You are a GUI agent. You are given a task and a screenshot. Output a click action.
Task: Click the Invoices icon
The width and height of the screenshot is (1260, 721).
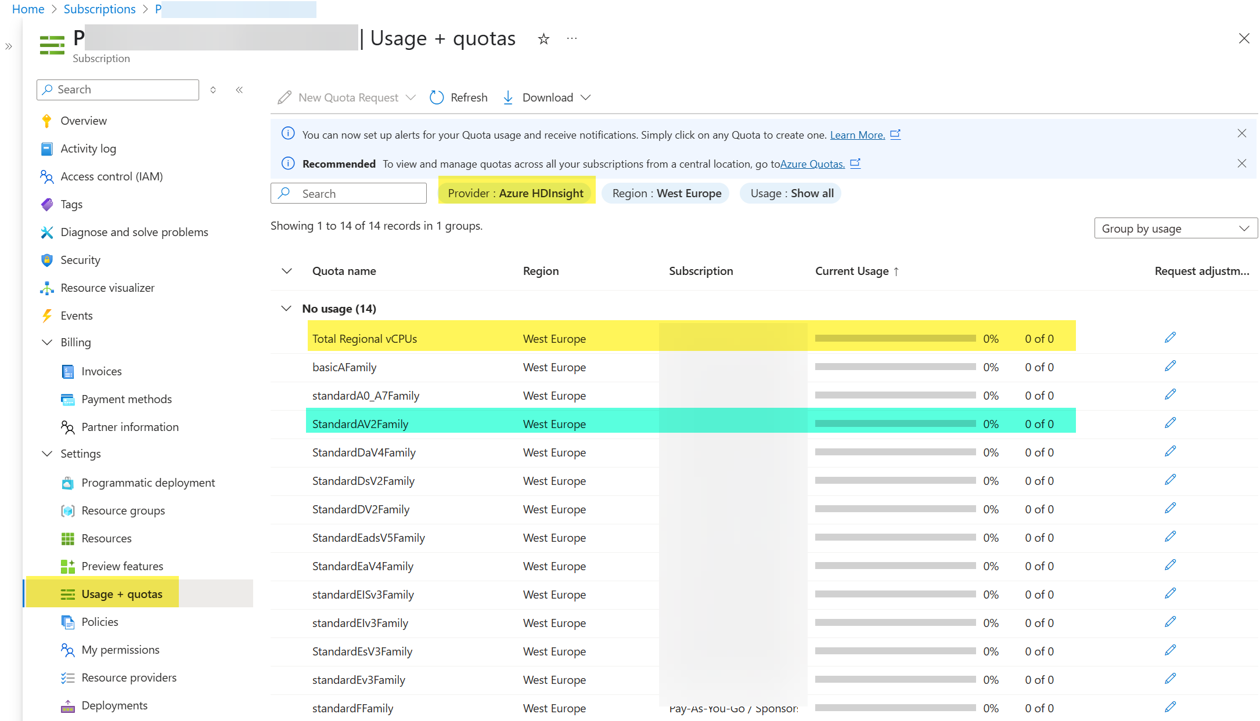[68, 371]
